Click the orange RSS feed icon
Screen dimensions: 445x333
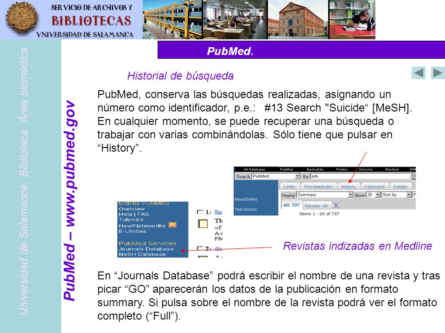(172, 225)
